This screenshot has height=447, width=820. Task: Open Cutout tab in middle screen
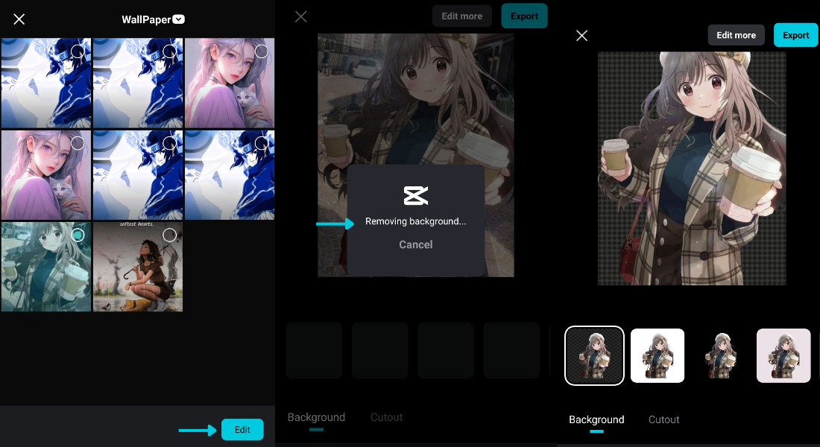tap(386, 417)
